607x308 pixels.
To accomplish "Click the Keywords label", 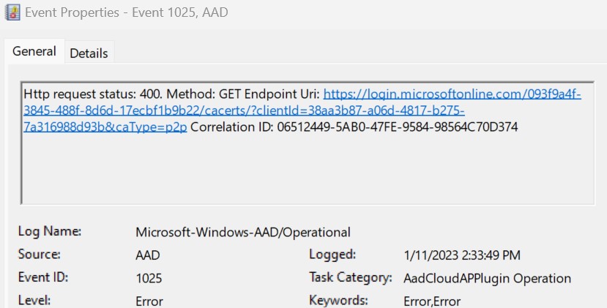I will pos(338,301).
